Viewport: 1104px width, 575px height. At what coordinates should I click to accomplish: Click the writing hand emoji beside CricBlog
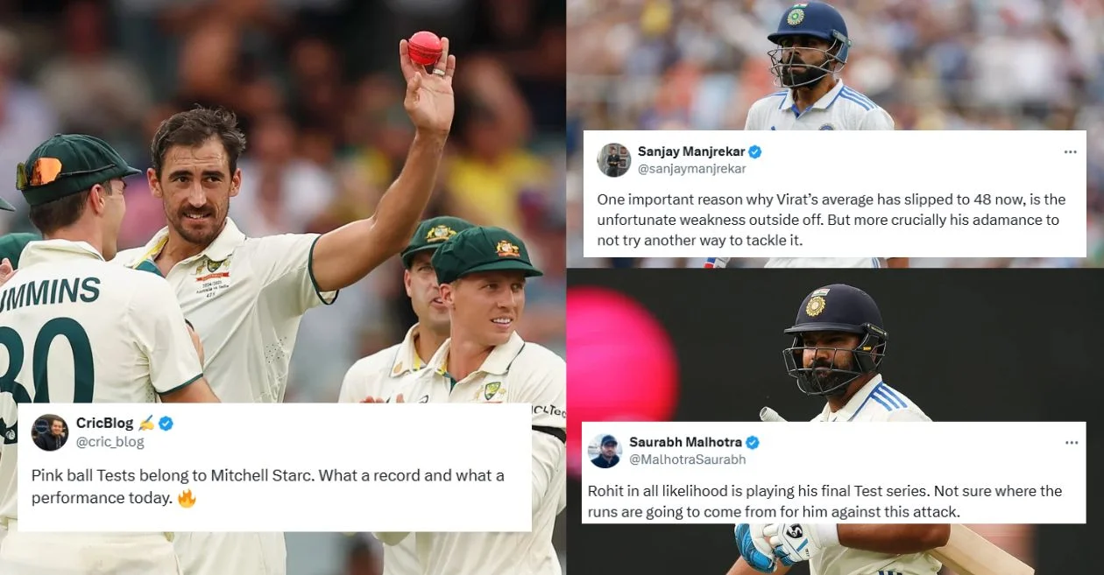tap(145, 424)
